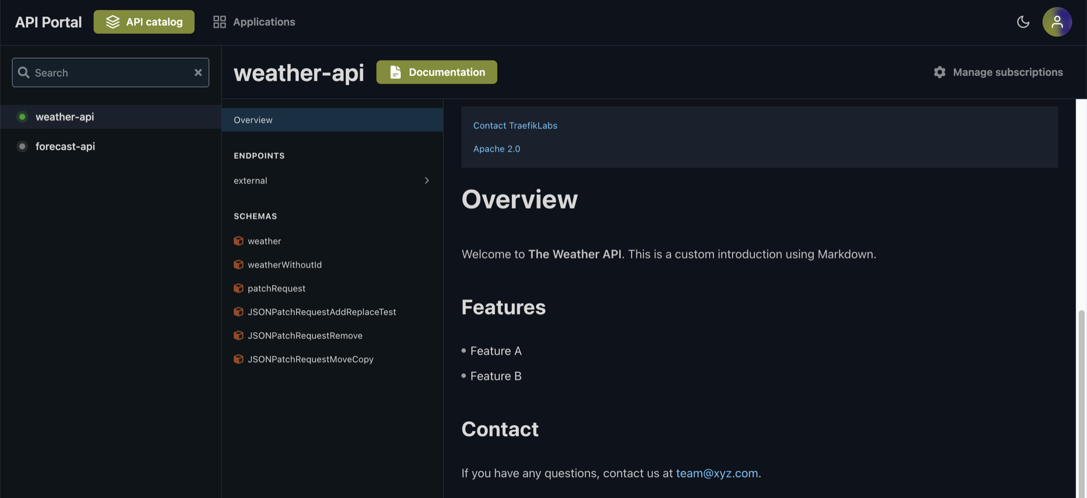Click the search magnifier icon
Image resolution: width=1087 pixels, height=498 pixels.
click(x=24, y=72)
